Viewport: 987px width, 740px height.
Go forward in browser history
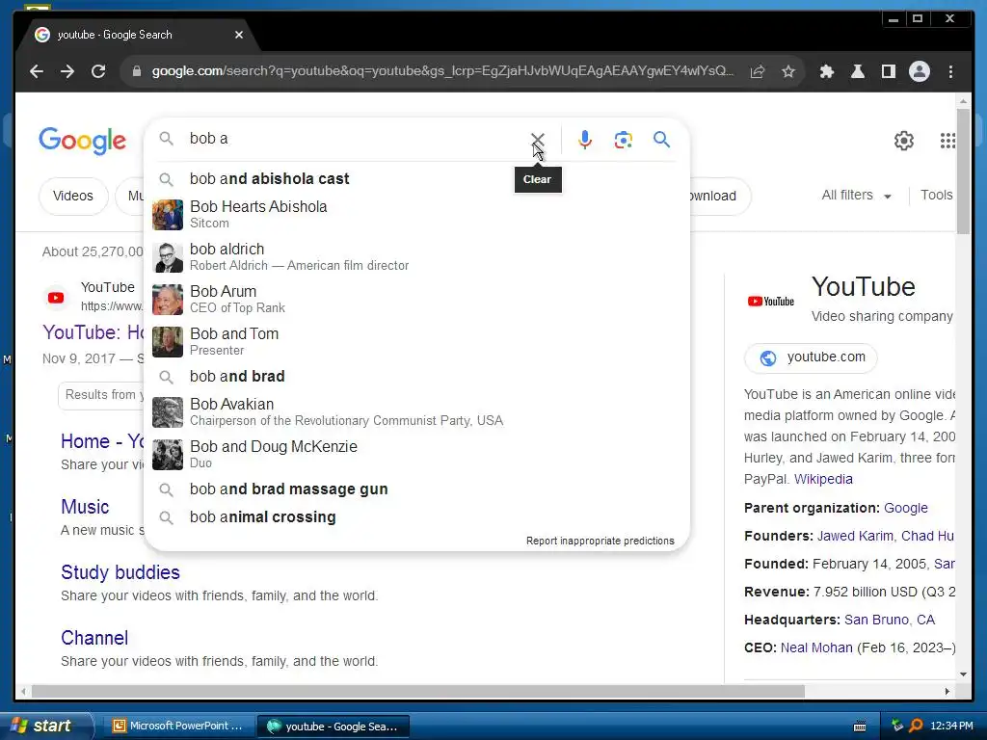pos(67,71)
